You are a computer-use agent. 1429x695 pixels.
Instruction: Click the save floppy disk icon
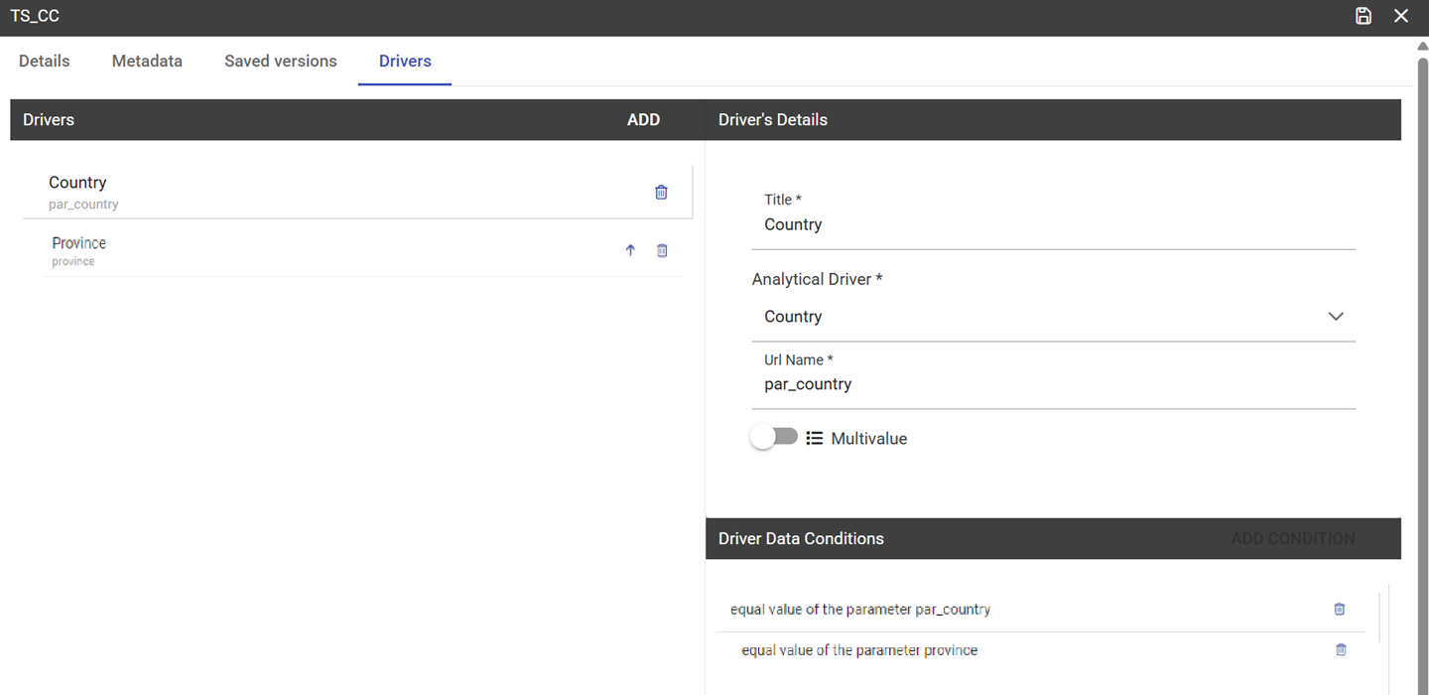(x=1364, y=16)
